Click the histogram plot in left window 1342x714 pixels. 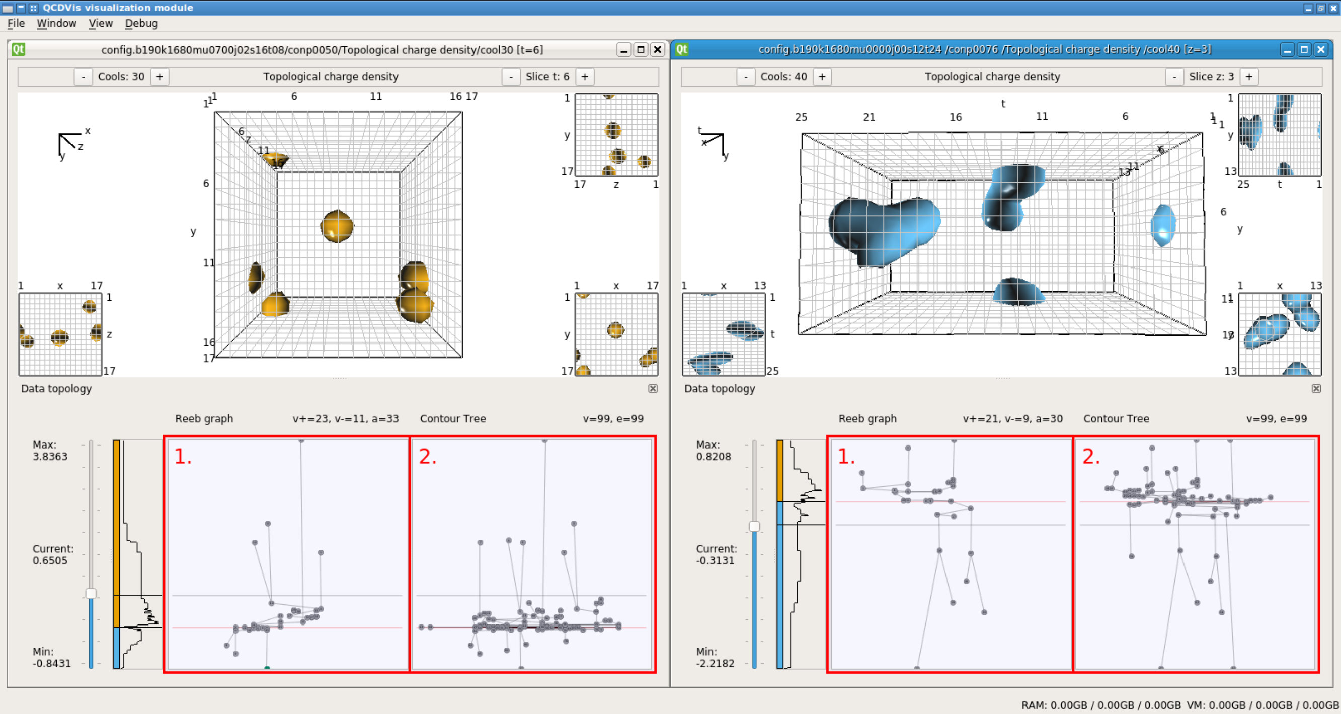tap(142, 555)
